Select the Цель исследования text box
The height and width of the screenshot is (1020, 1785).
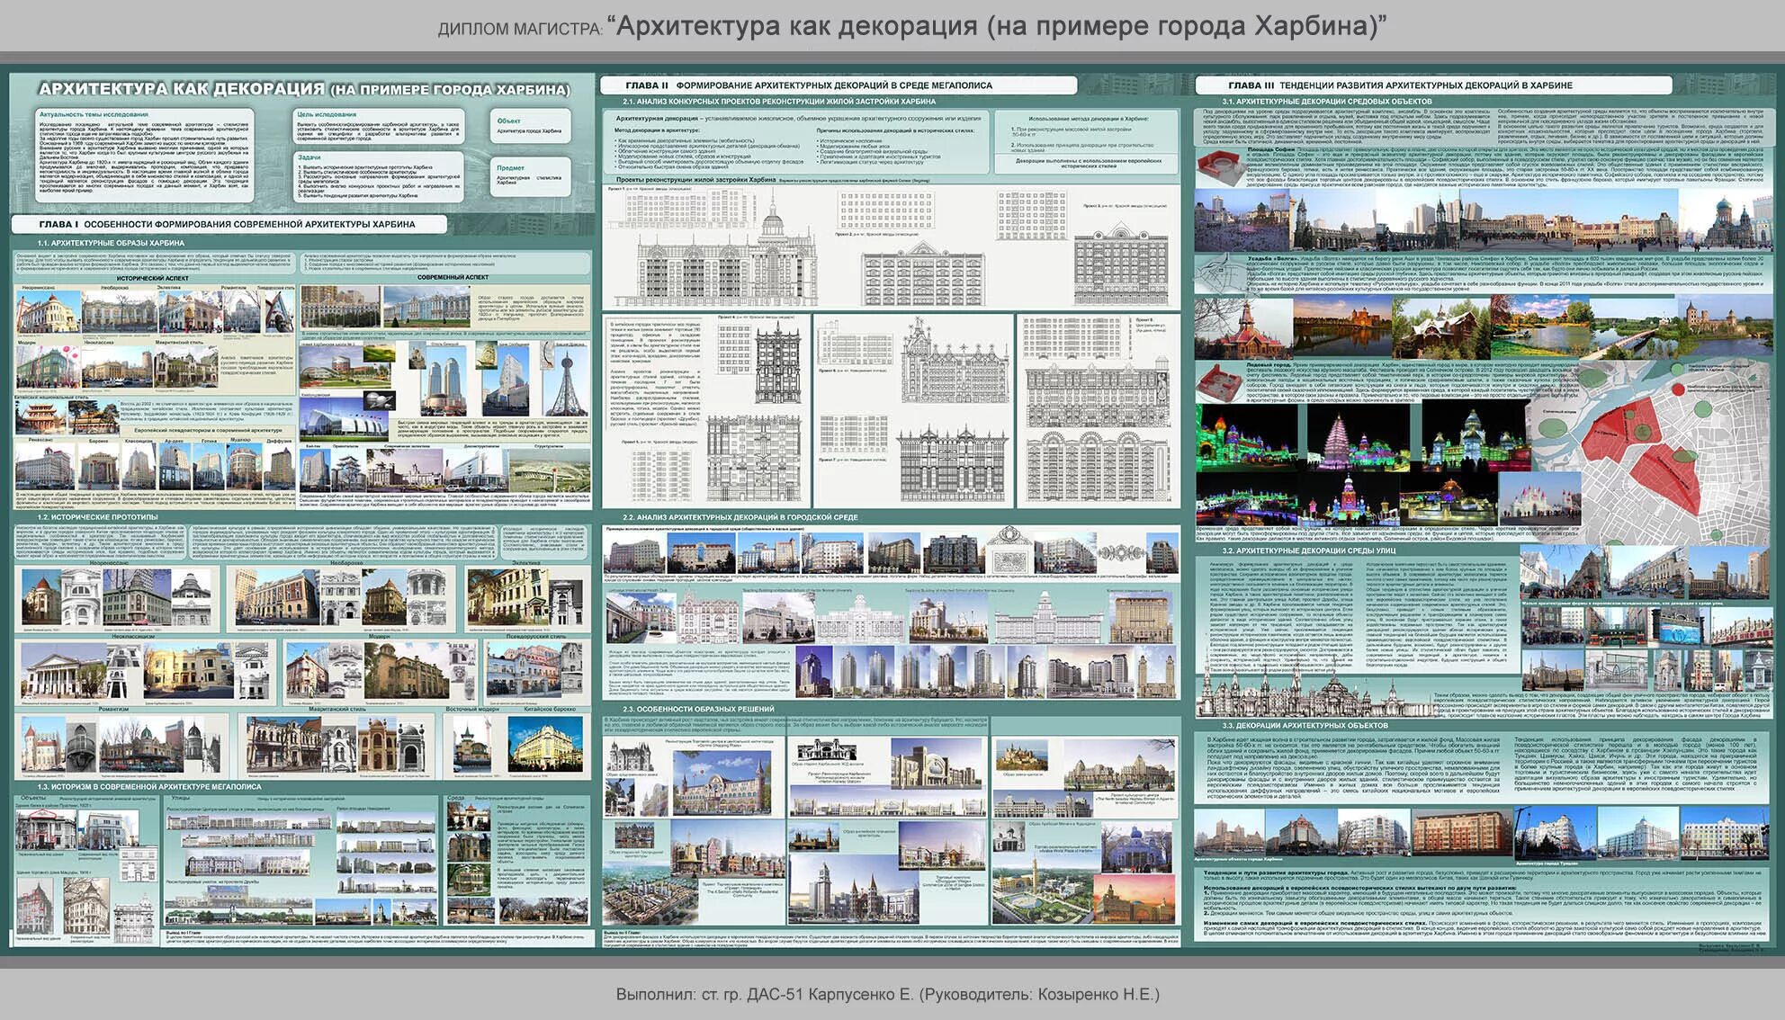[x=379, y=127]
